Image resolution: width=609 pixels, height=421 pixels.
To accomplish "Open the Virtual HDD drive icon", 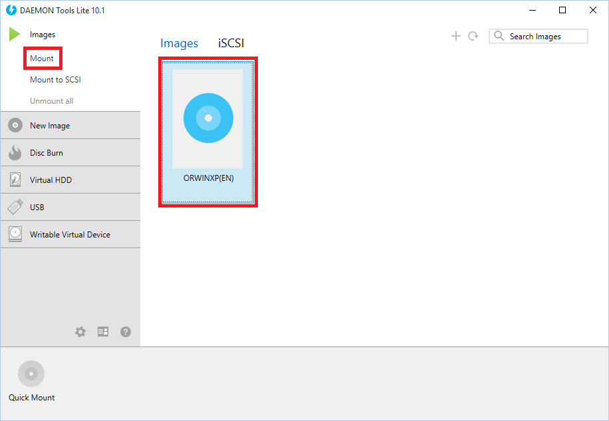I will pos(15,180).
